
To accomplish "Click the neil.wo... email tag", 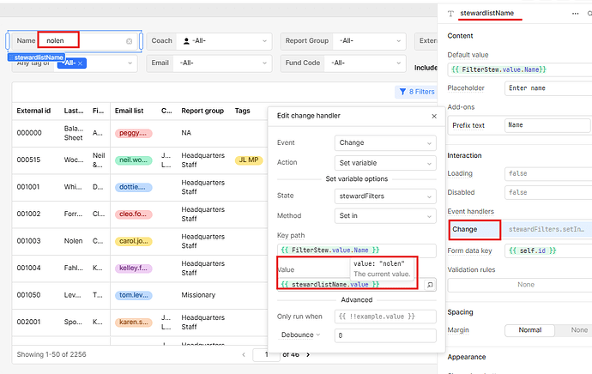I will (132, 160).
